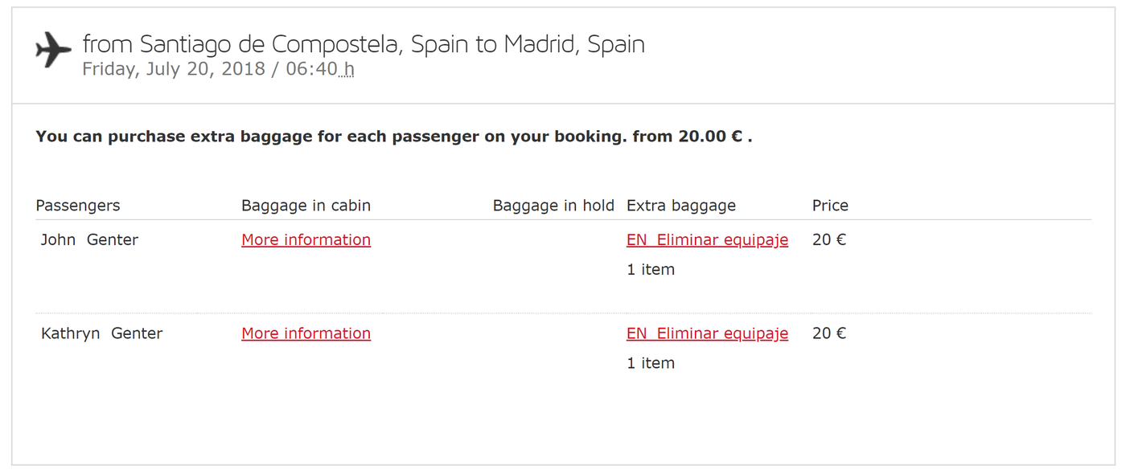This screenshot has height=474, width=1126.
Task: Select passenger name Kathryn Genter
Action: pos(101,333)
